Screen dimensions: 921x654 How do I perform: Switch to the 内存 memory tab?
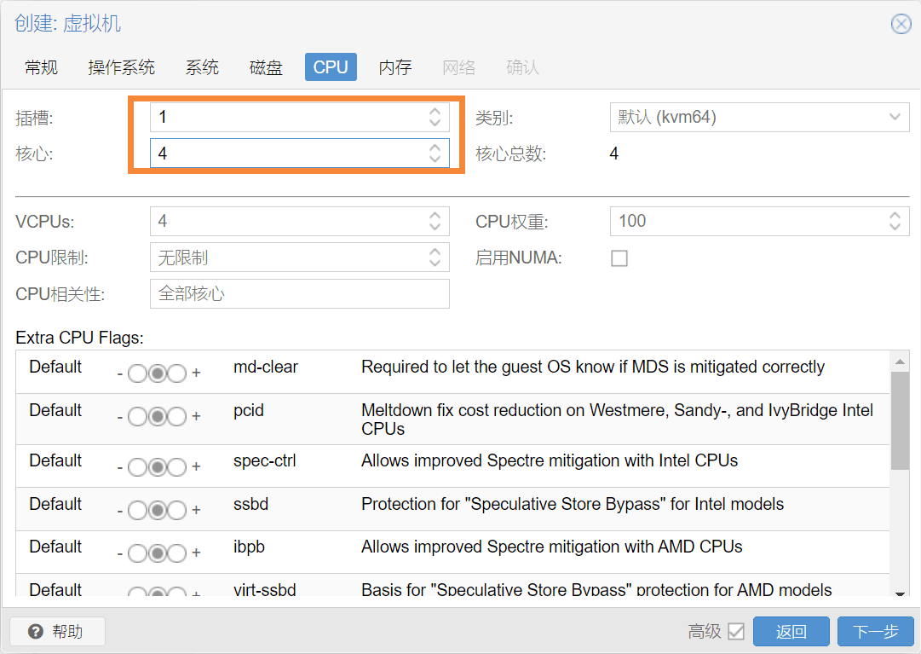click(395, 67)
